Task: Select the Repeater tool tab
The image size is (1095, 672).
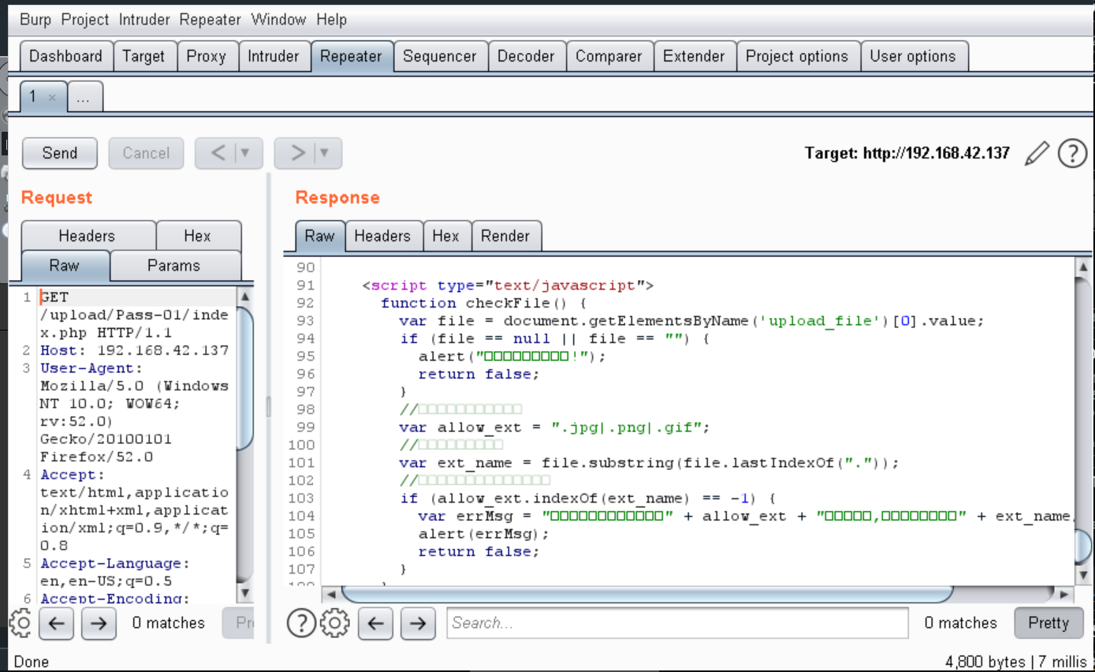Action: 352,57
